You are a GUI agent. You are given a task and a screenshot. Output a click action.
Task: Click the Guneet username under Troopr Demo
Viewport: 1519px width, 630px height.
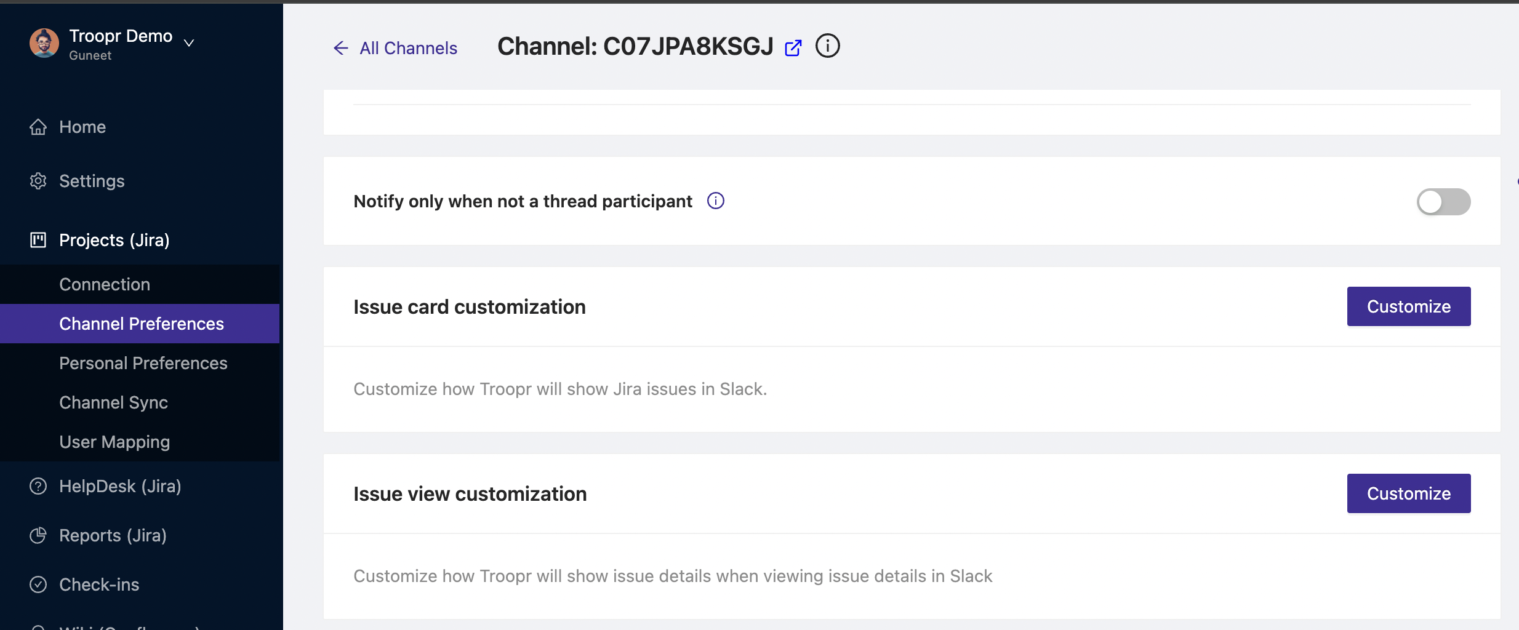click(90, 55)
